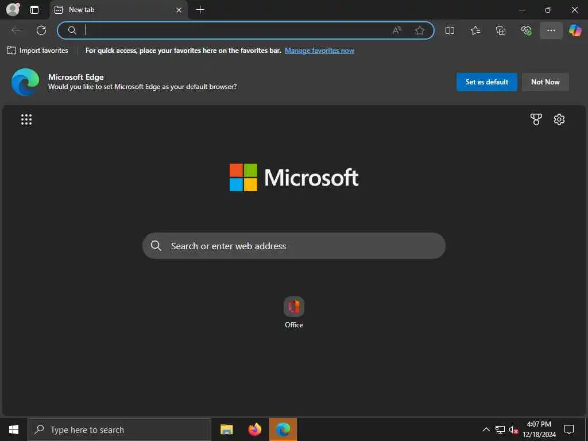Click Set as default button
Screen dimensions: 588x441
point(487,82)
